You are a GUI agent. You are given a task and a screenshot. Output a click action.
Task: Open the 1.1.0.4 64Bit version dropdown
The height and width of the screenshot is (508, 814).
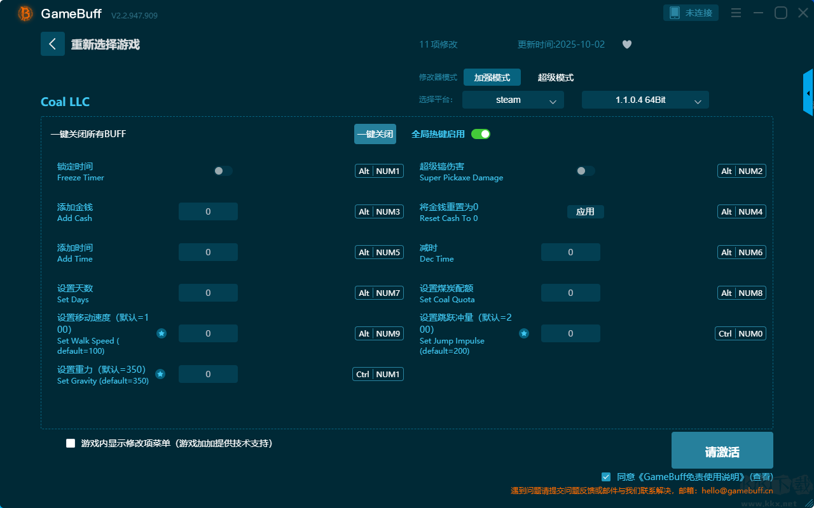[x=645, y=100]
